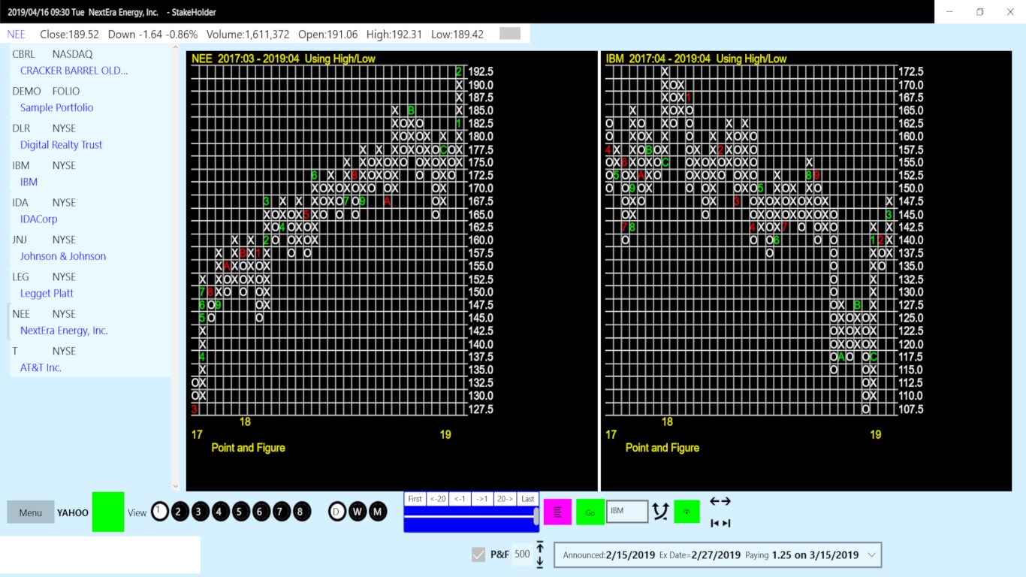The width and height of the screenshot is (1026, 577).
Task: Click the empty white text box at bottom left
Action: click(x=100, y=555)
